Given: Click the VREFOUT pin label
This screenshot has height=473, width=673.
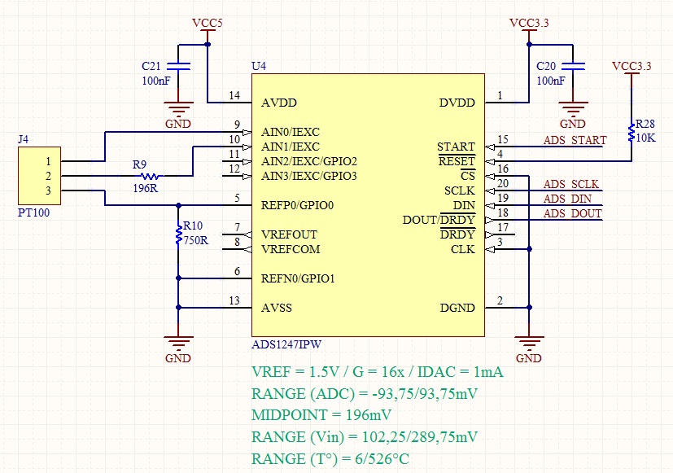Looking at the screenshot, I should (289, 234).
